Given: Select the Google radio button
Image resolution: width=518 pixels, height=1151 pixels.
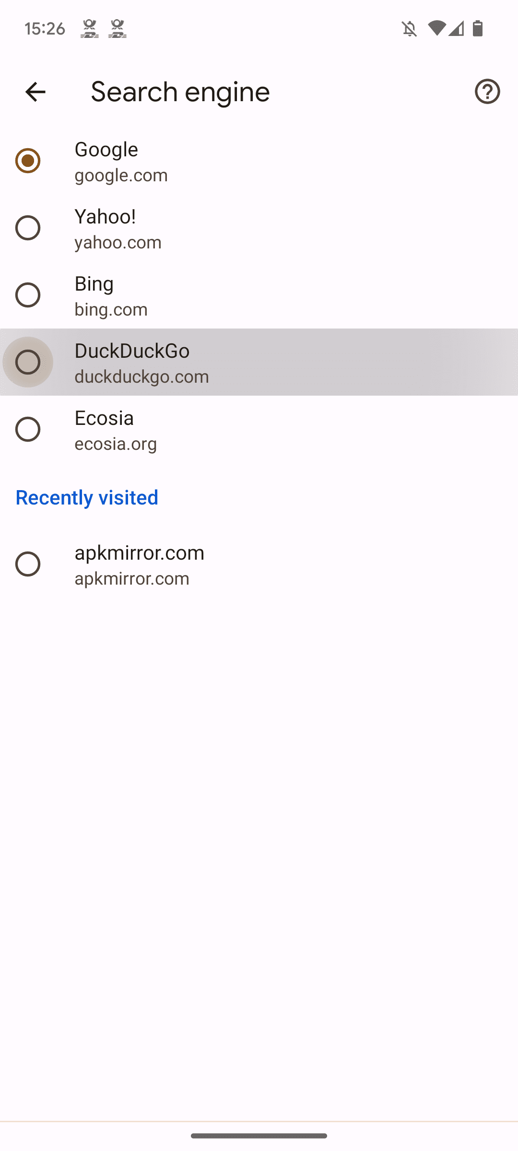Looking at the screenshot, I should tap(28, 161).
